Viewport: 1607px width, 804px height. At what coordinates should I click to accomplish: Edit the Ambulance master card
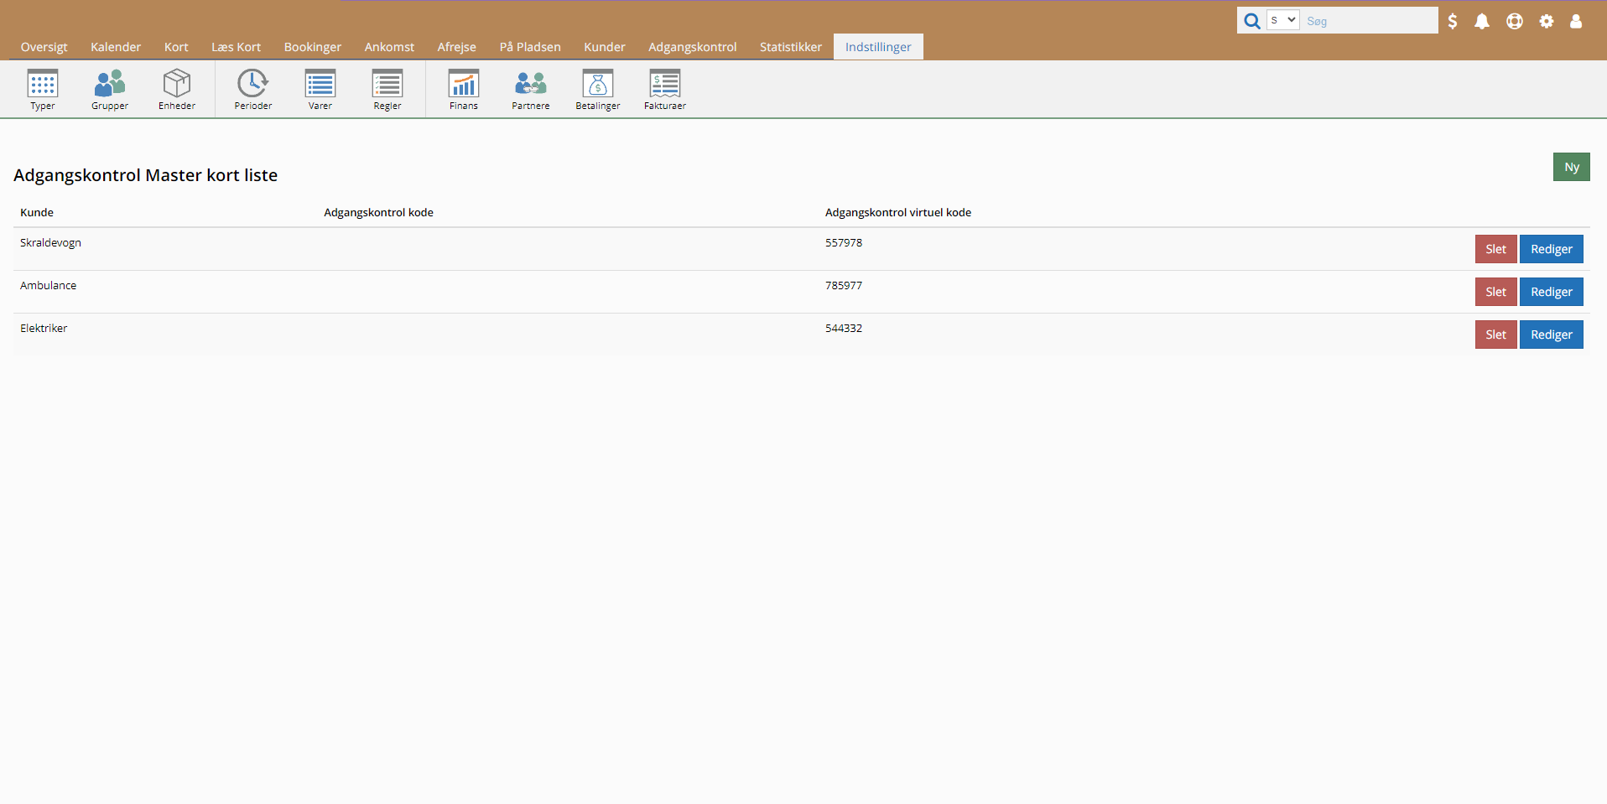1551,292
